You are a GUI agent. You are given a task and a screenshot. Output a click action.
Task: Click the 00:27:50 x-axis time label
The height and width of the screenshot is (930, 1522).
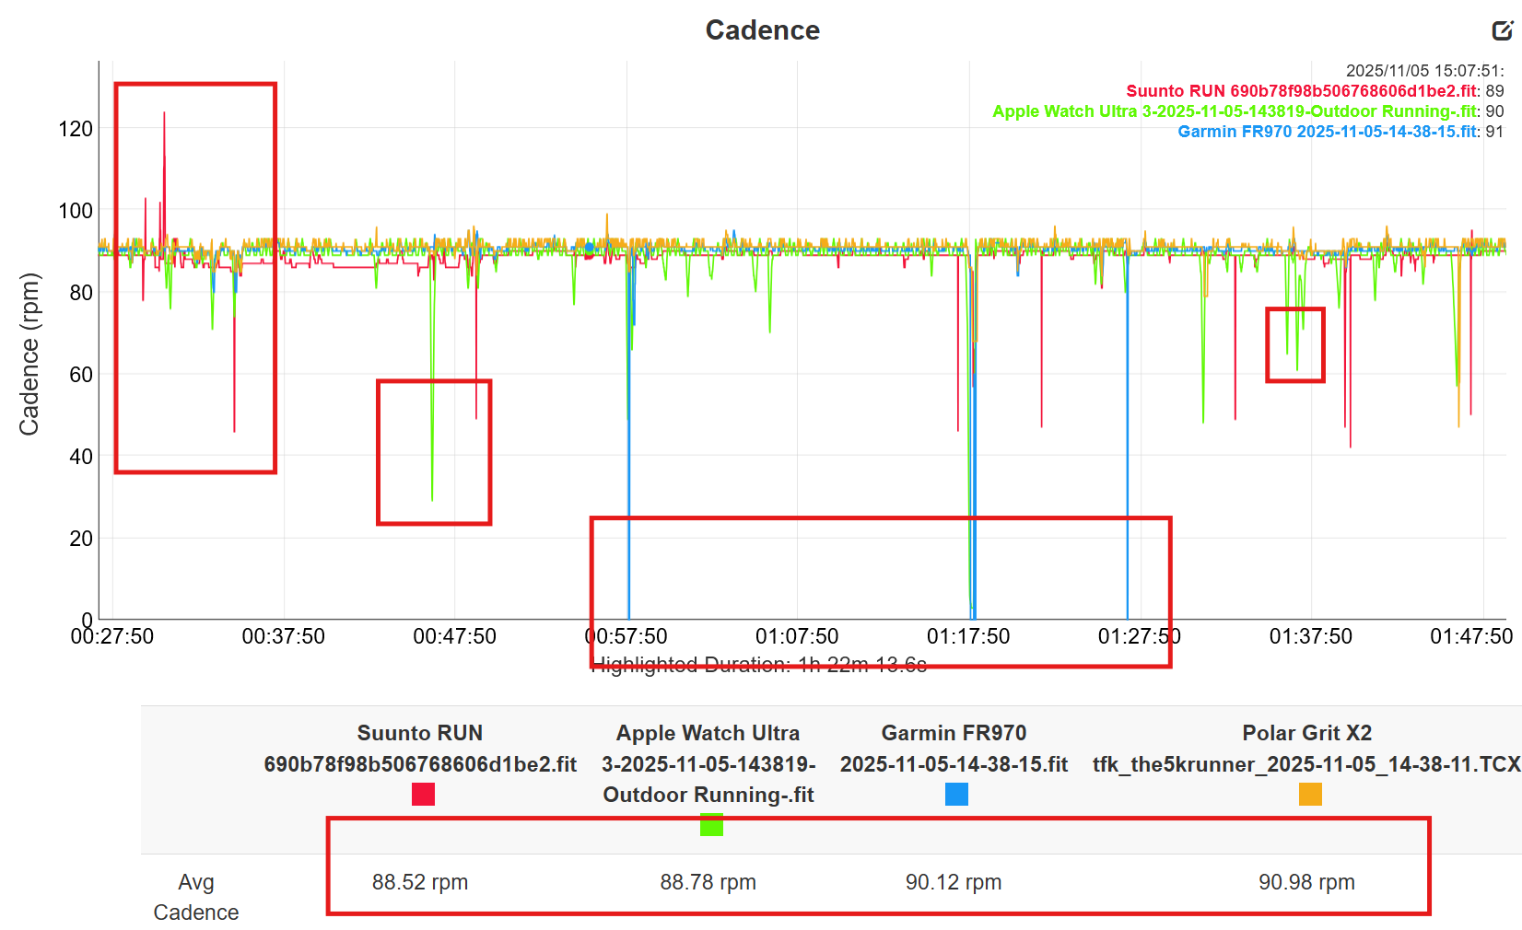point(112,635)
